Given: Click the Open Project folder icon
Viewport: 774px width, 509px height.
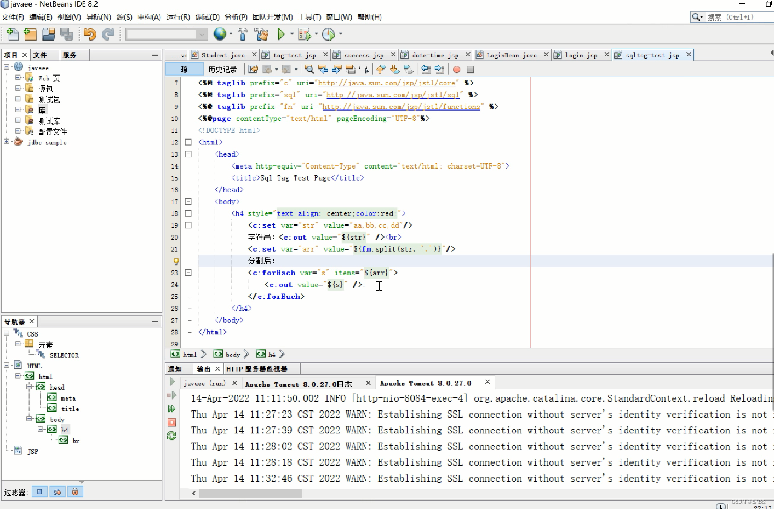Looking at the screenshot, I should point(48,34).
